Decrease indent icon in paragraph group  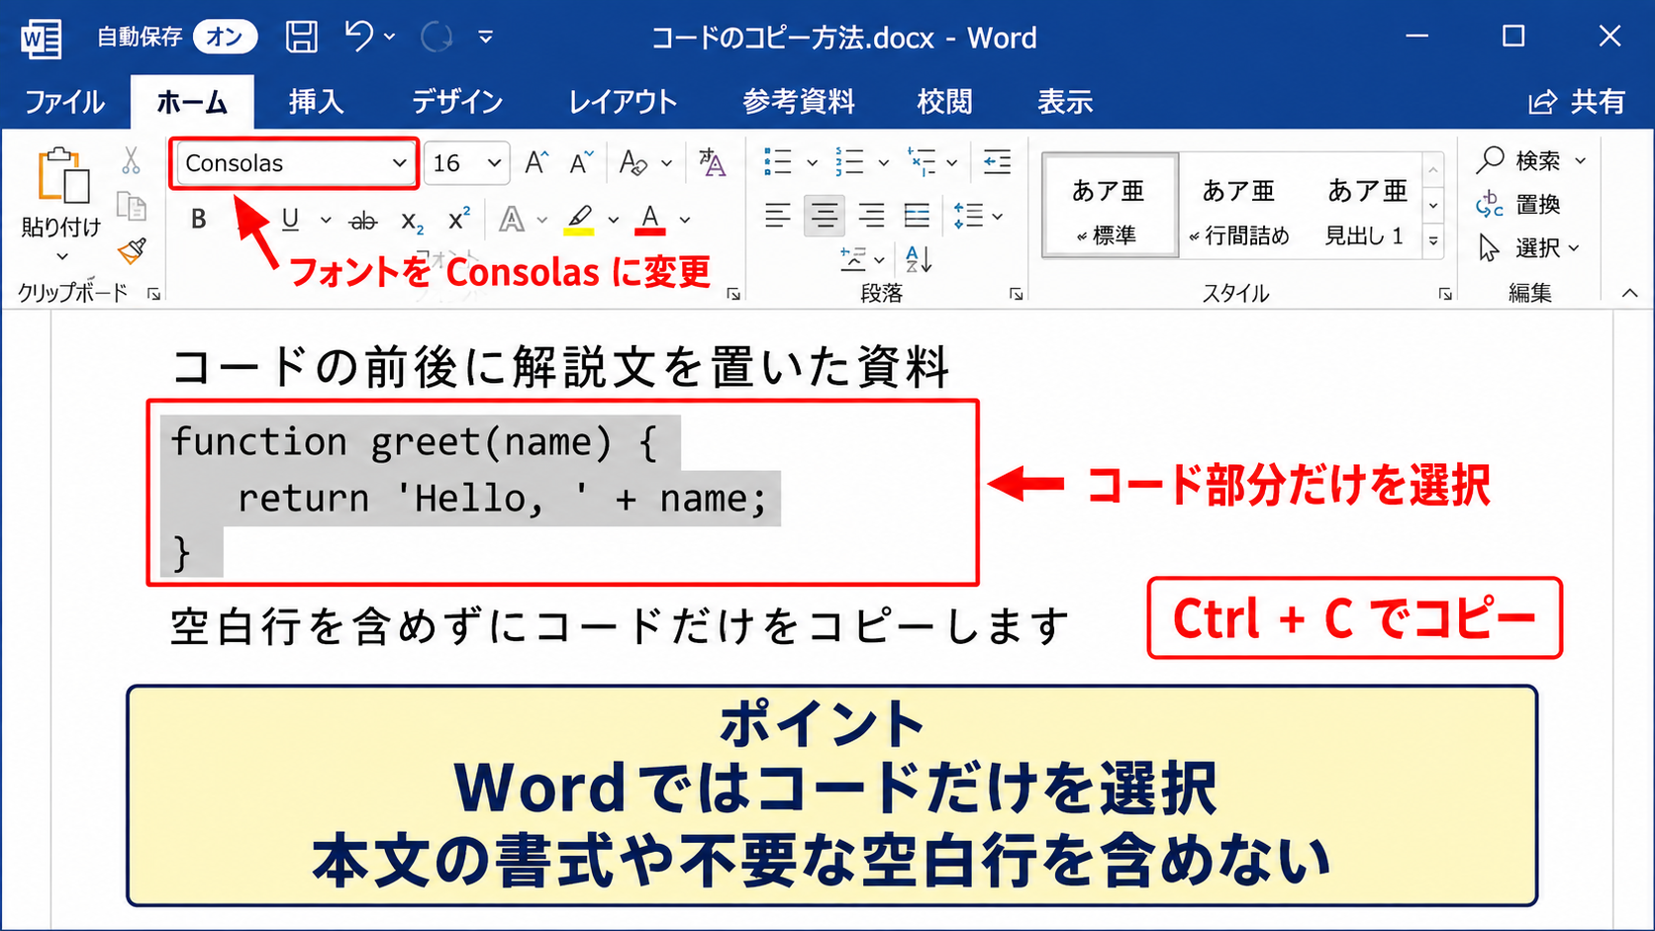click(997, 161)
